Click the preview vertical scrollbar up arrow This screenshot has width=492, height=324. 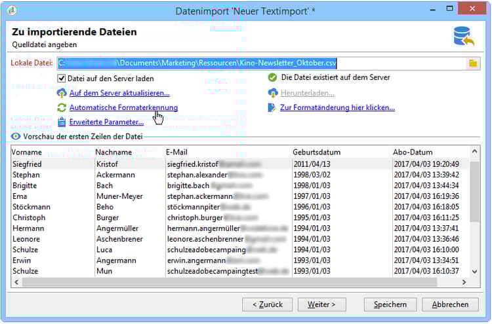(474, 151)
